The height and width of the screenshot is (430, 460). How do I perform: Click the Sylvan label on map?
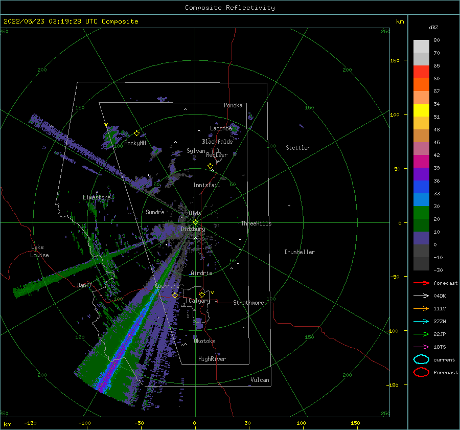[x=196, y=151]
